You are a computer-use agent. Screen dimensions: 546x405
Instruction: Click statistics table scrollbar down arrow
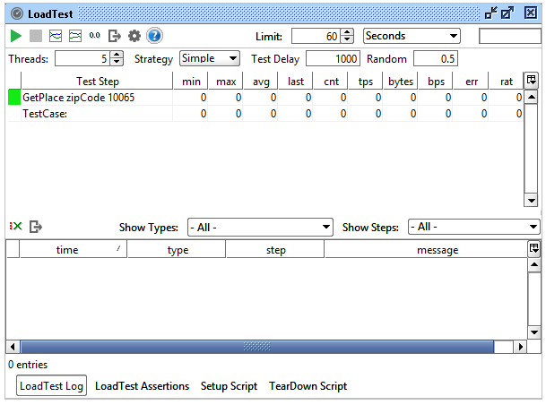click(531, 200)
